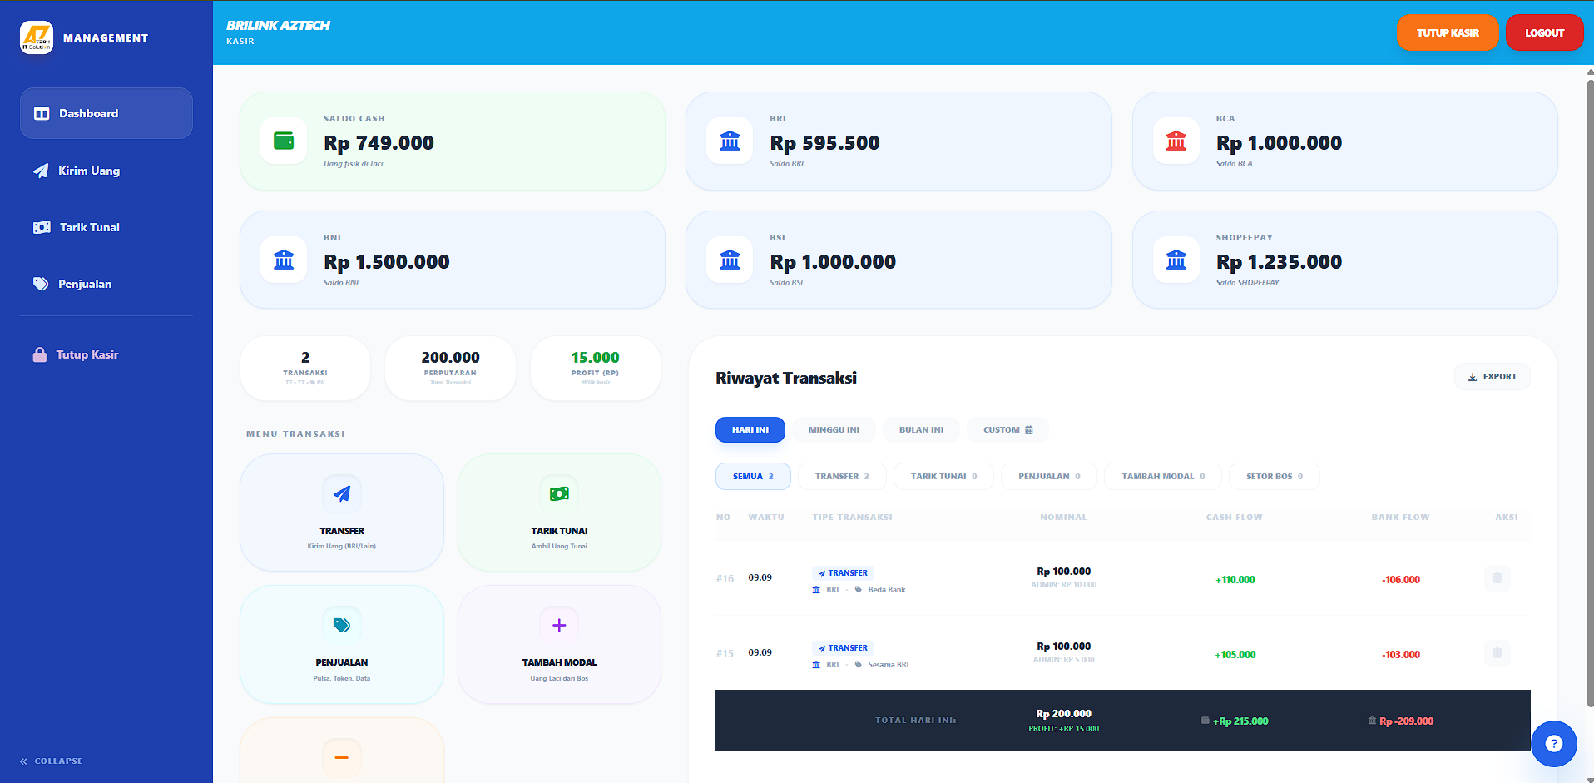Viewport: 1594px width, 783px height.
Task: Click the NOMINAL column header
Action: pyautogui.click(x=1063, y=518)
